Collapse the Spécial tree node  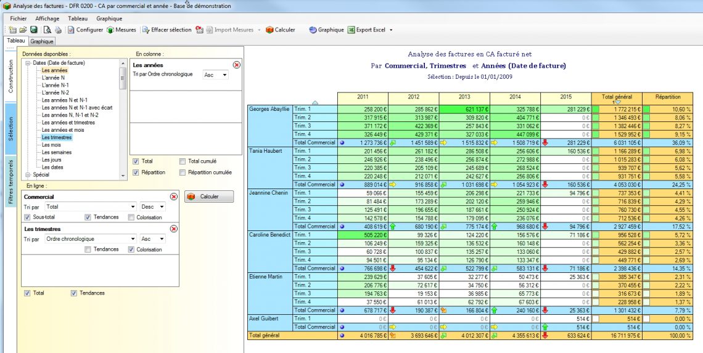[28, 175]
